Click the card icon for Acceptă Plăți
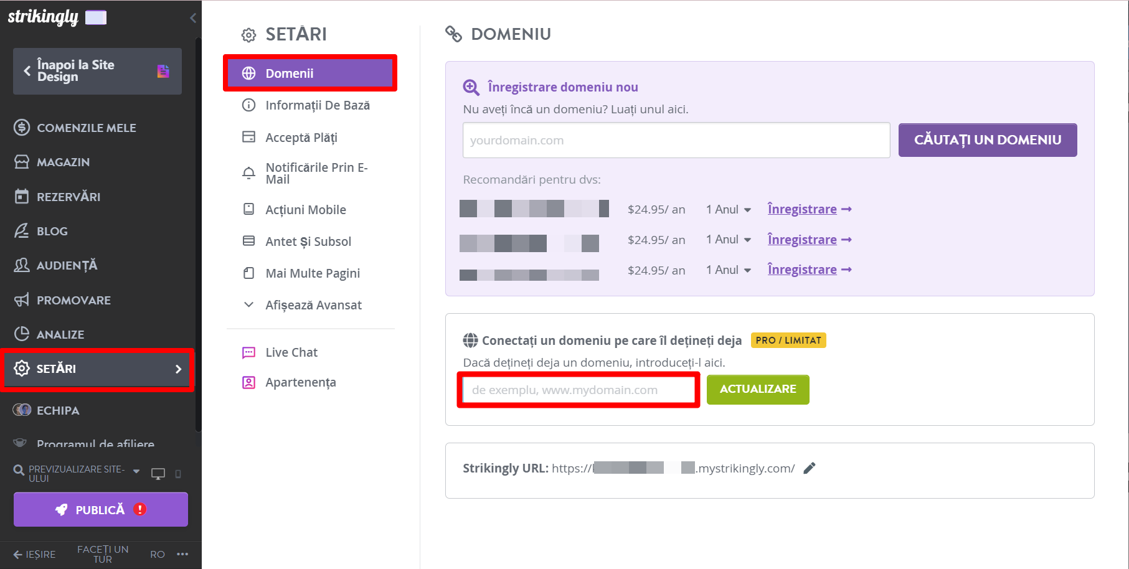Image resolution: width=1129 pixels, height=569 pixels. 248,137
